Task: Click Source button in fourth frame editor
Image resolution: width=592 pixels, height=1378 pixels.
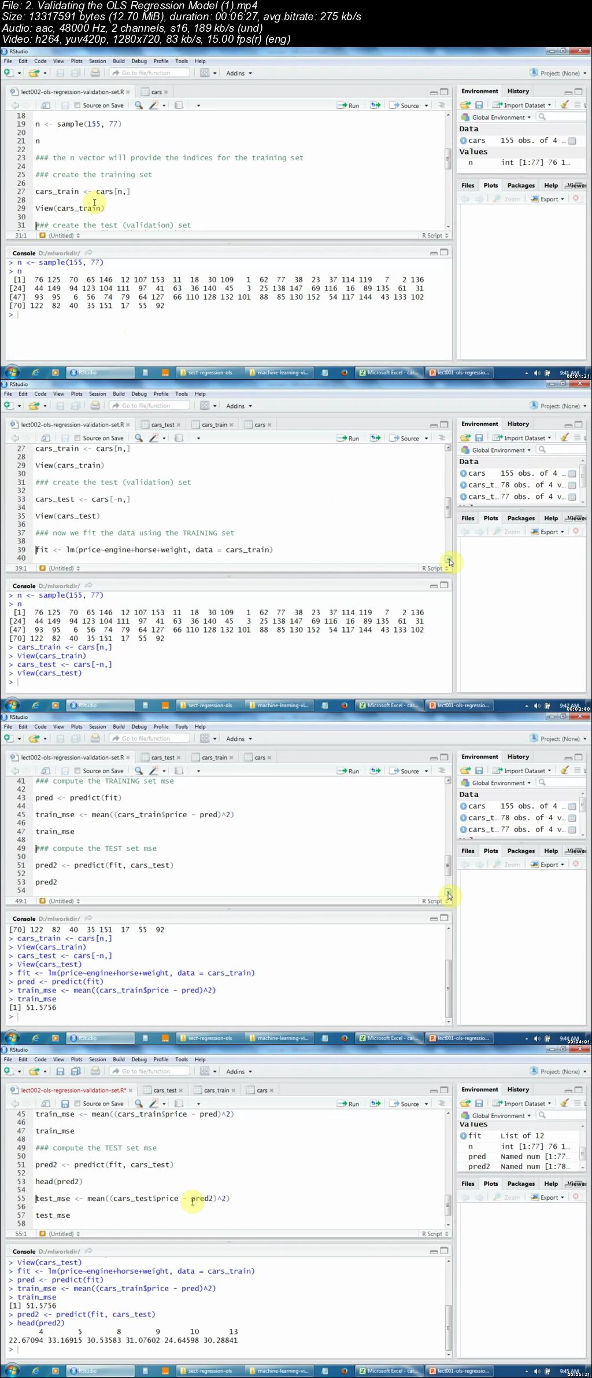Action: (405, 1104)
